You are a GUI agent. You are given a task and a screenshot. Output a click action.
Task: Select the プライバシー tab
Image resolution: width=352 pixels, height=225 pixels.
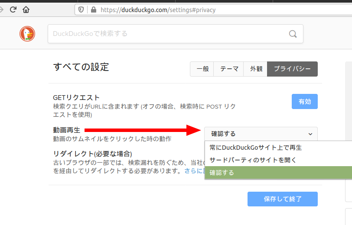click(x=292, y=69)
